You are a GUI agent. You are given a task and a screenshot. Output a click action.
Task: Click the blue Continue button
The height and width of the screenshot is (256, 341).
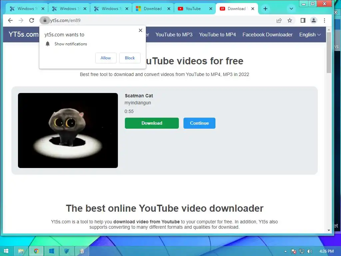point(199,123)
